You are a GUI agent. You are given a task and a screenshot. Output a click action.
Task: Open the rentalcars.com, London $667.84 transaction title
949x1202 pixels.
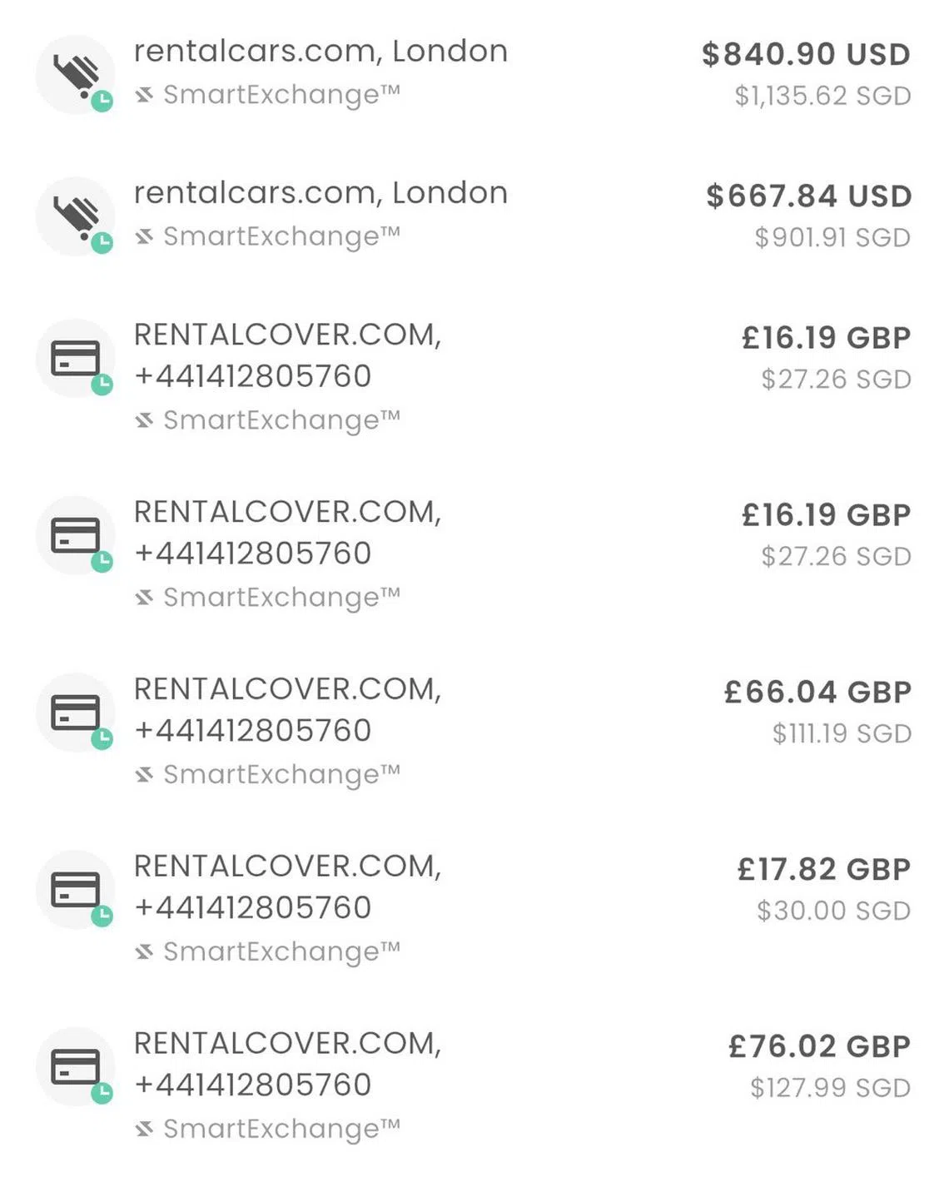coord(320,193)
